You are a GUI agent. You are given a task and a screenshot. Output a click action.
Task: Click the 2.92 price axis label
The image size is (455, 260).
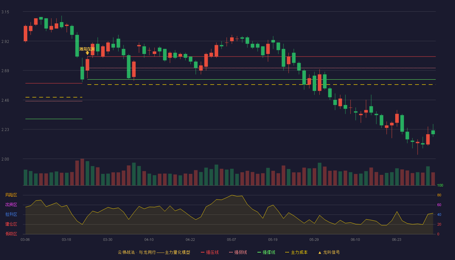5,42
